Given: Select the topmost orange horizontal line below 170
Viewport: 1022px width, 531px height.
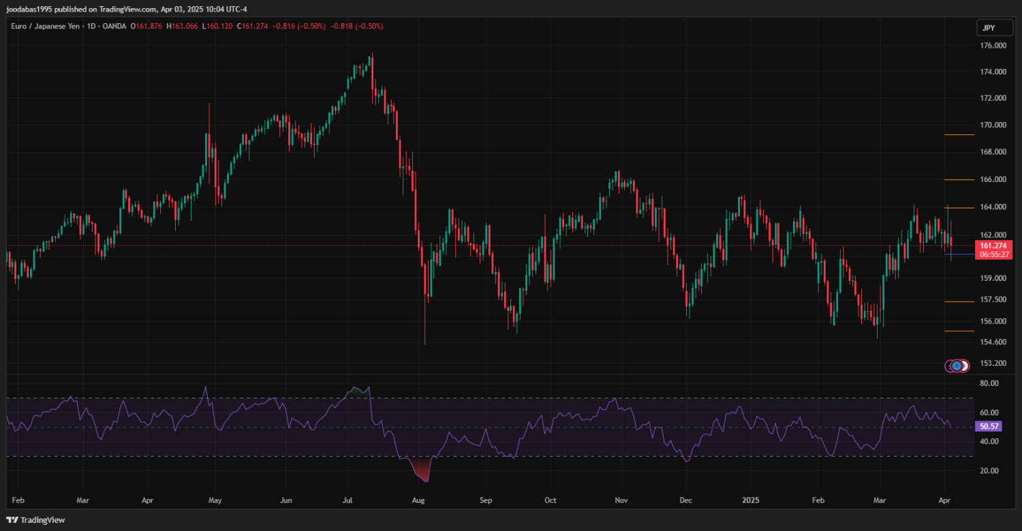Looking at the screenshot, I should 959,135.
